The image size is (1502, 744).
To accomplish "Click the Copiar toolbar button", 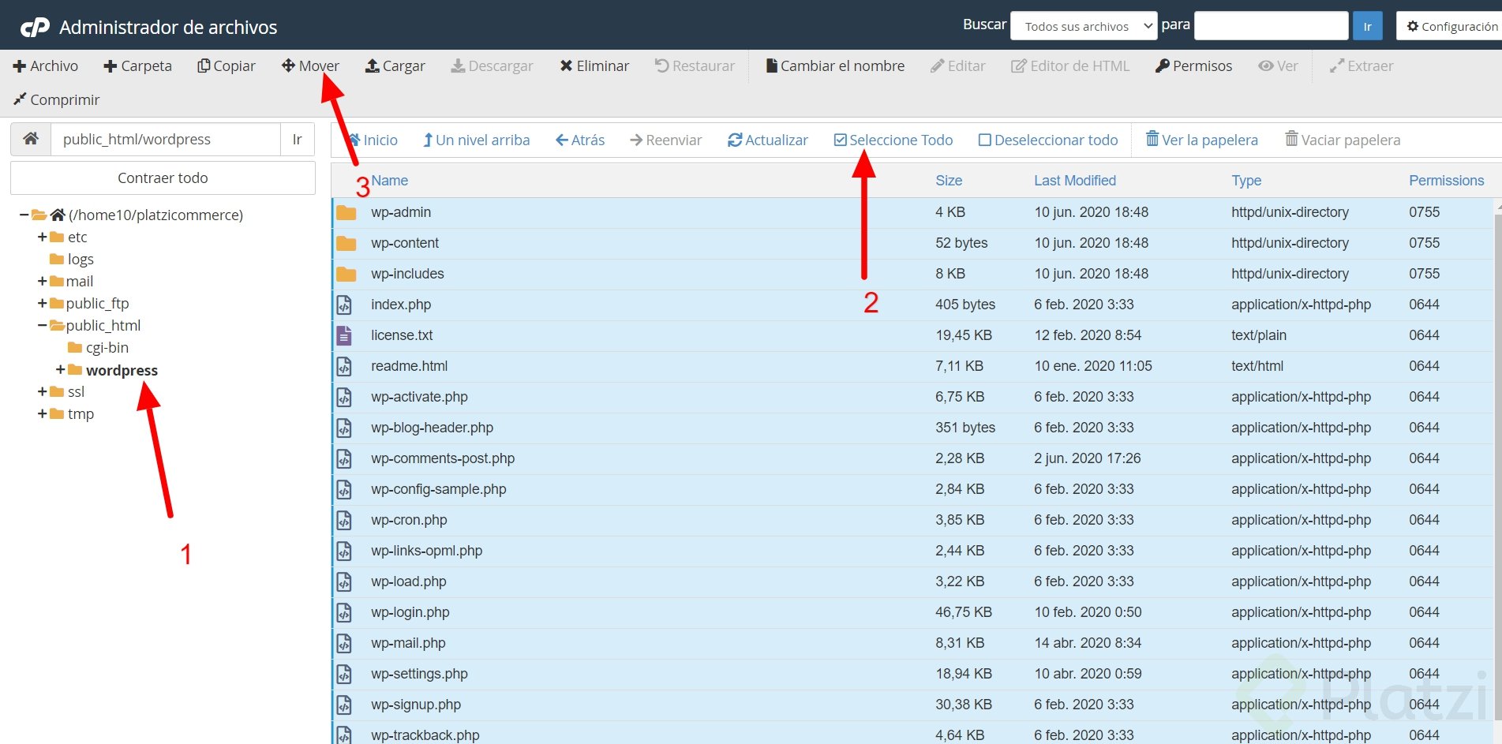I will click(x=227, y=66).
